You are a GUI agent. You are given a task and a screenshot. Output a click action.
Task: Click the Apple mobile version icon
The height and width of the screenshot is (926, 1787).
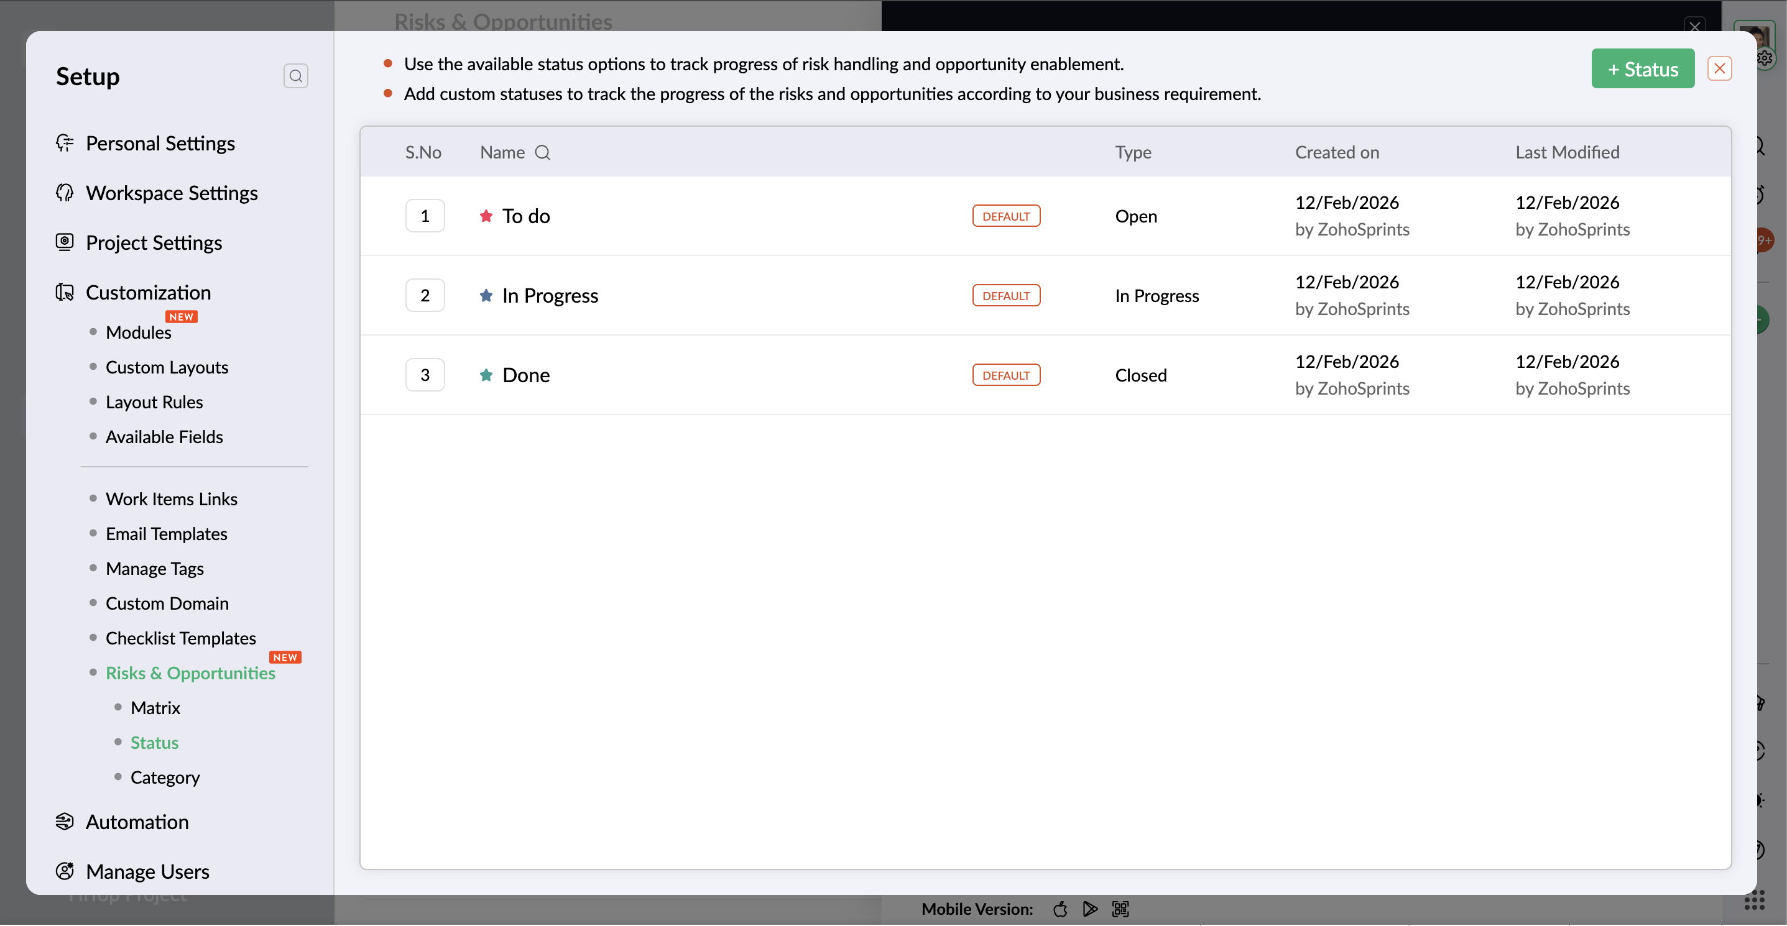tap(1060, 909)
